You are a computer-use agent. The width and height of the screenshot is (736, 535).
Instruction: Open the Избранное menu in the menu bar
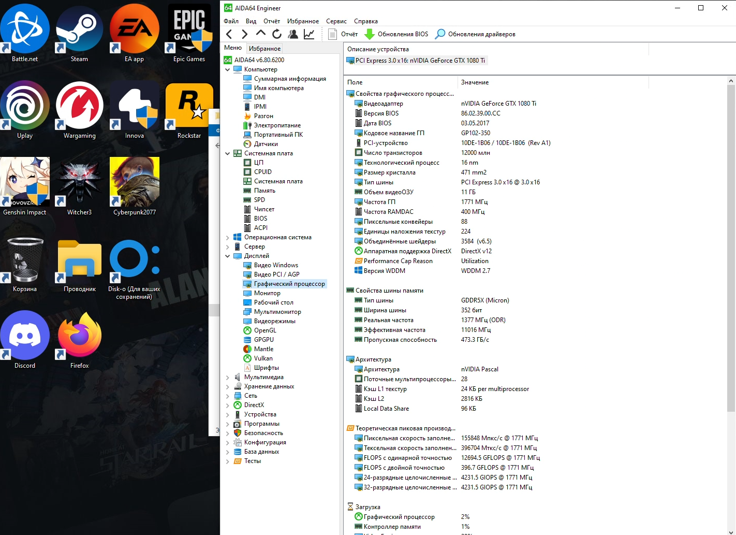(303, 21)
